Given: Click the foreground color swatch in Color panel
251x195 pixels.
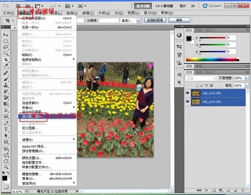Looking at the screenshot, I should click(x=189, y=38).
